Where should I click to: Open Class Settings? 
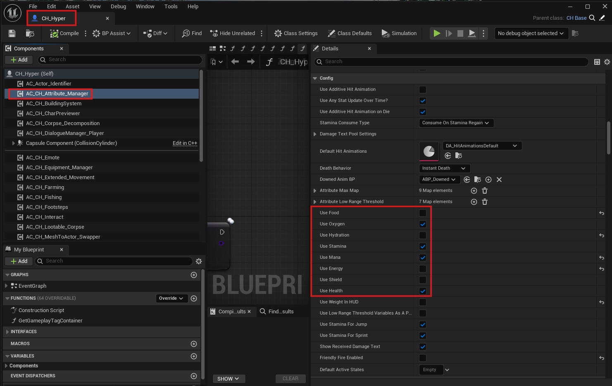click(296, 33)
